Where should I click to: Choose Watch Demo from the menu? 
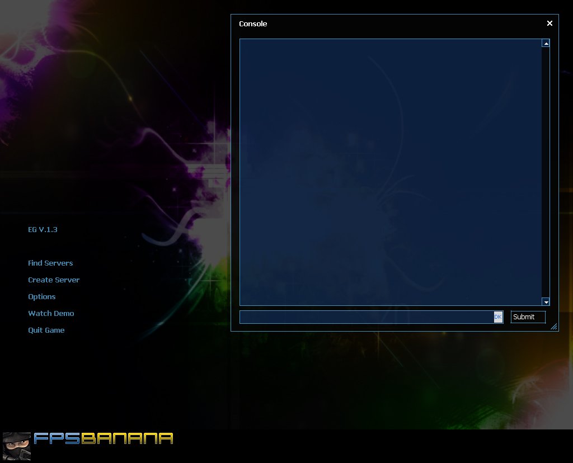[51, 313]
